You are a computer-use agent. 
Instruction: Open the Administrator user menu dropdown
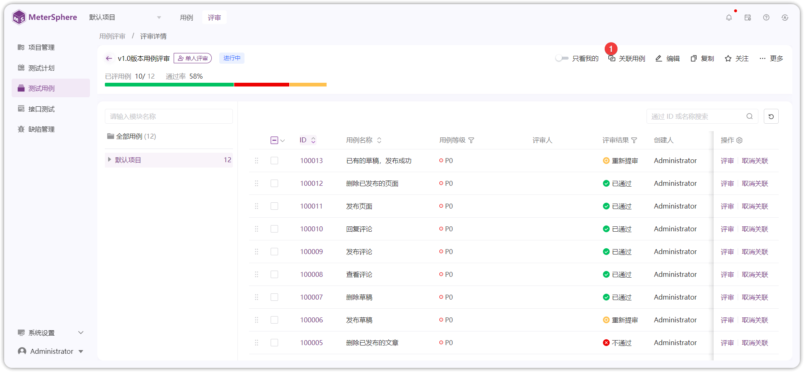51,351
